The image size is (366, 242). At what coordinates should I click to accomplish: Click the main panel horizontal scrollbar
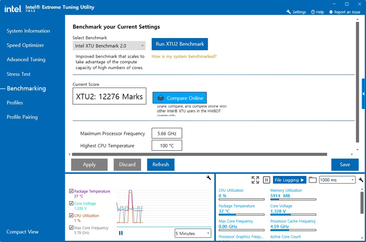coord(200,155)
